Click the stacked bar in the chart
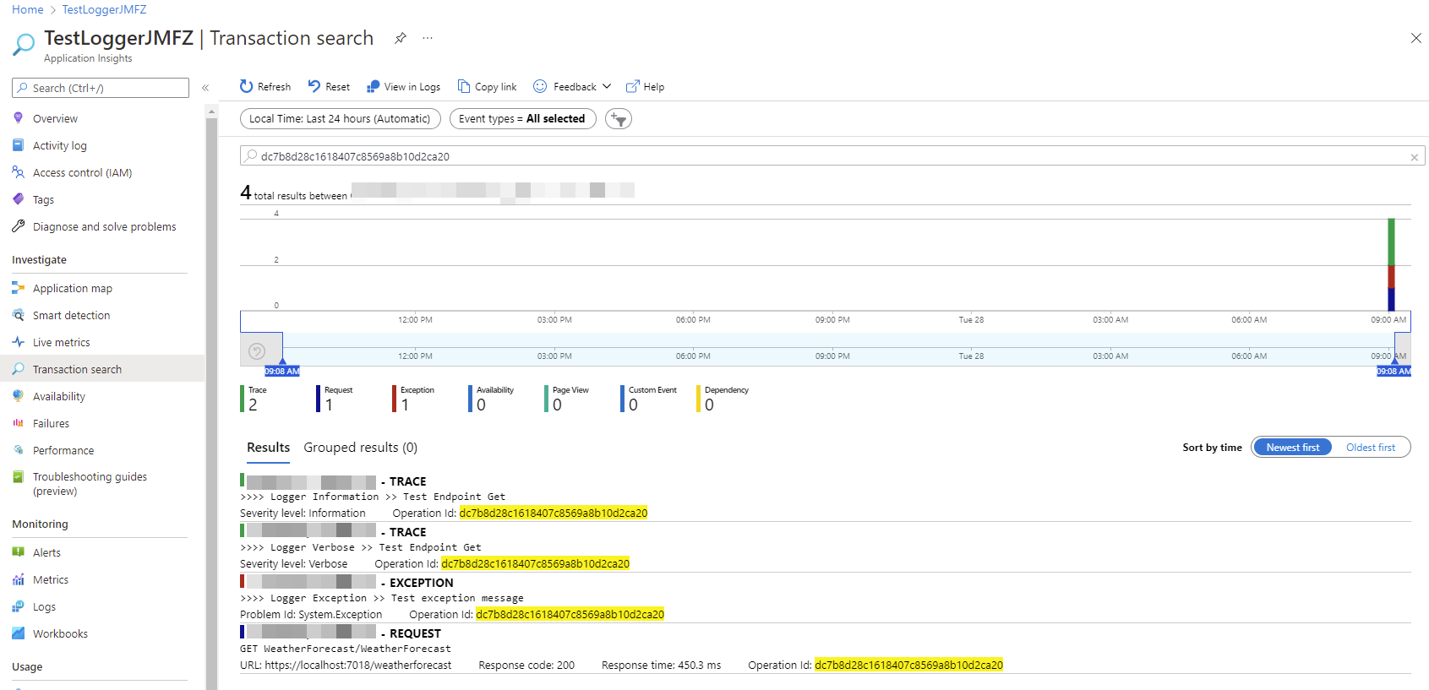1429x690 pixels. pyautogui.click(x=1391, y=264)
